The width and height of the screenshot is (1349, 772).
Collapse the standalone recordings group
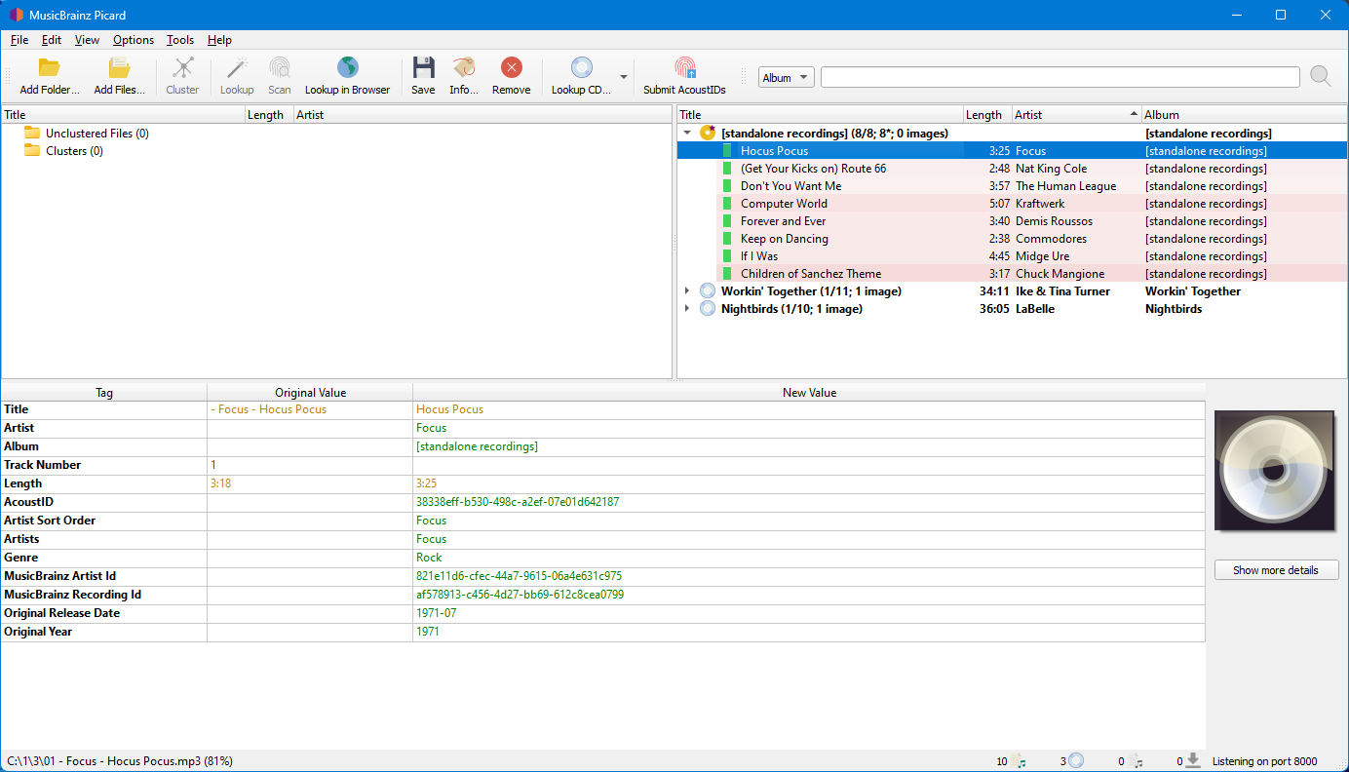(687, 133)
